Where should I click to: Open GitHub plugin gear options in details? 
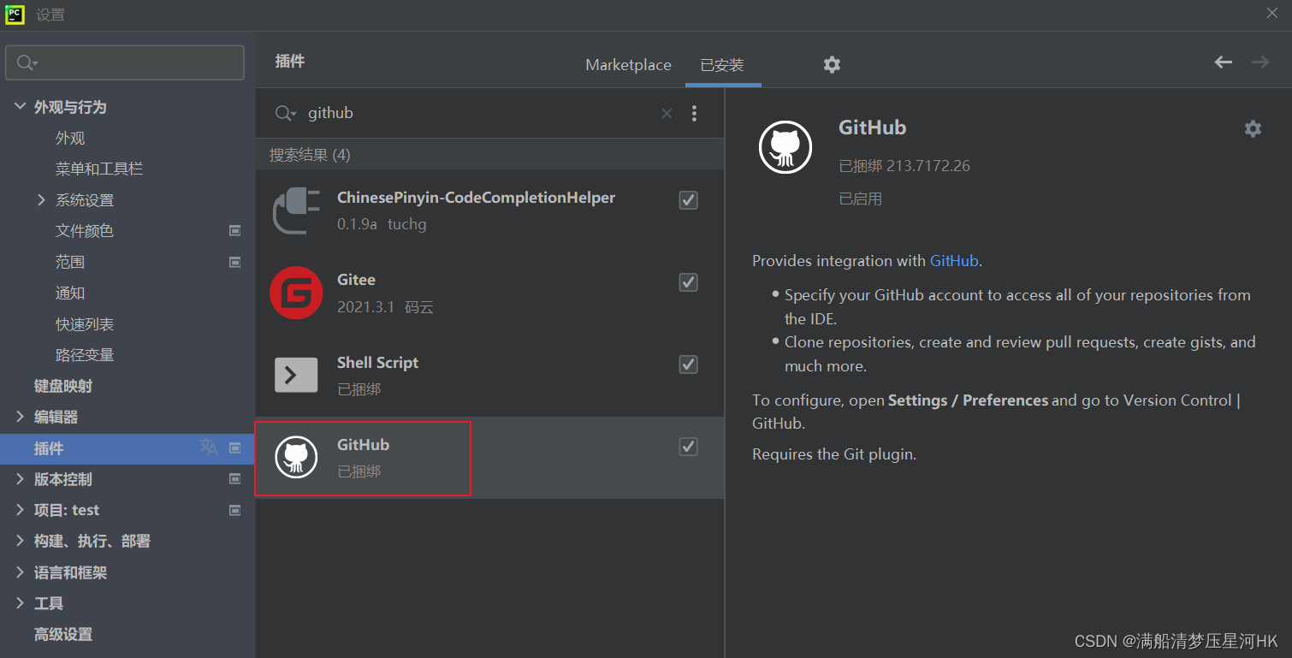tap(1253, 128)
